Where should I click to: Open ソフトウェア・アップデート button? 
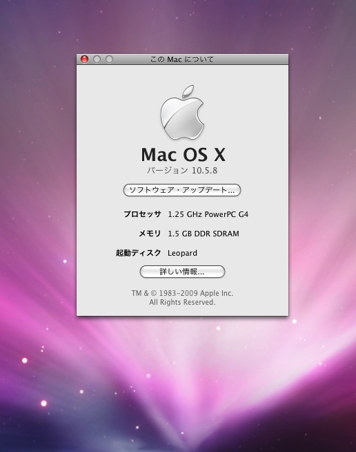tap(182, 190)
